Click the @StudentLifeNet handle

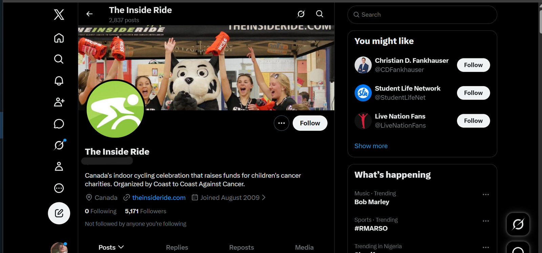coord(400,97)
